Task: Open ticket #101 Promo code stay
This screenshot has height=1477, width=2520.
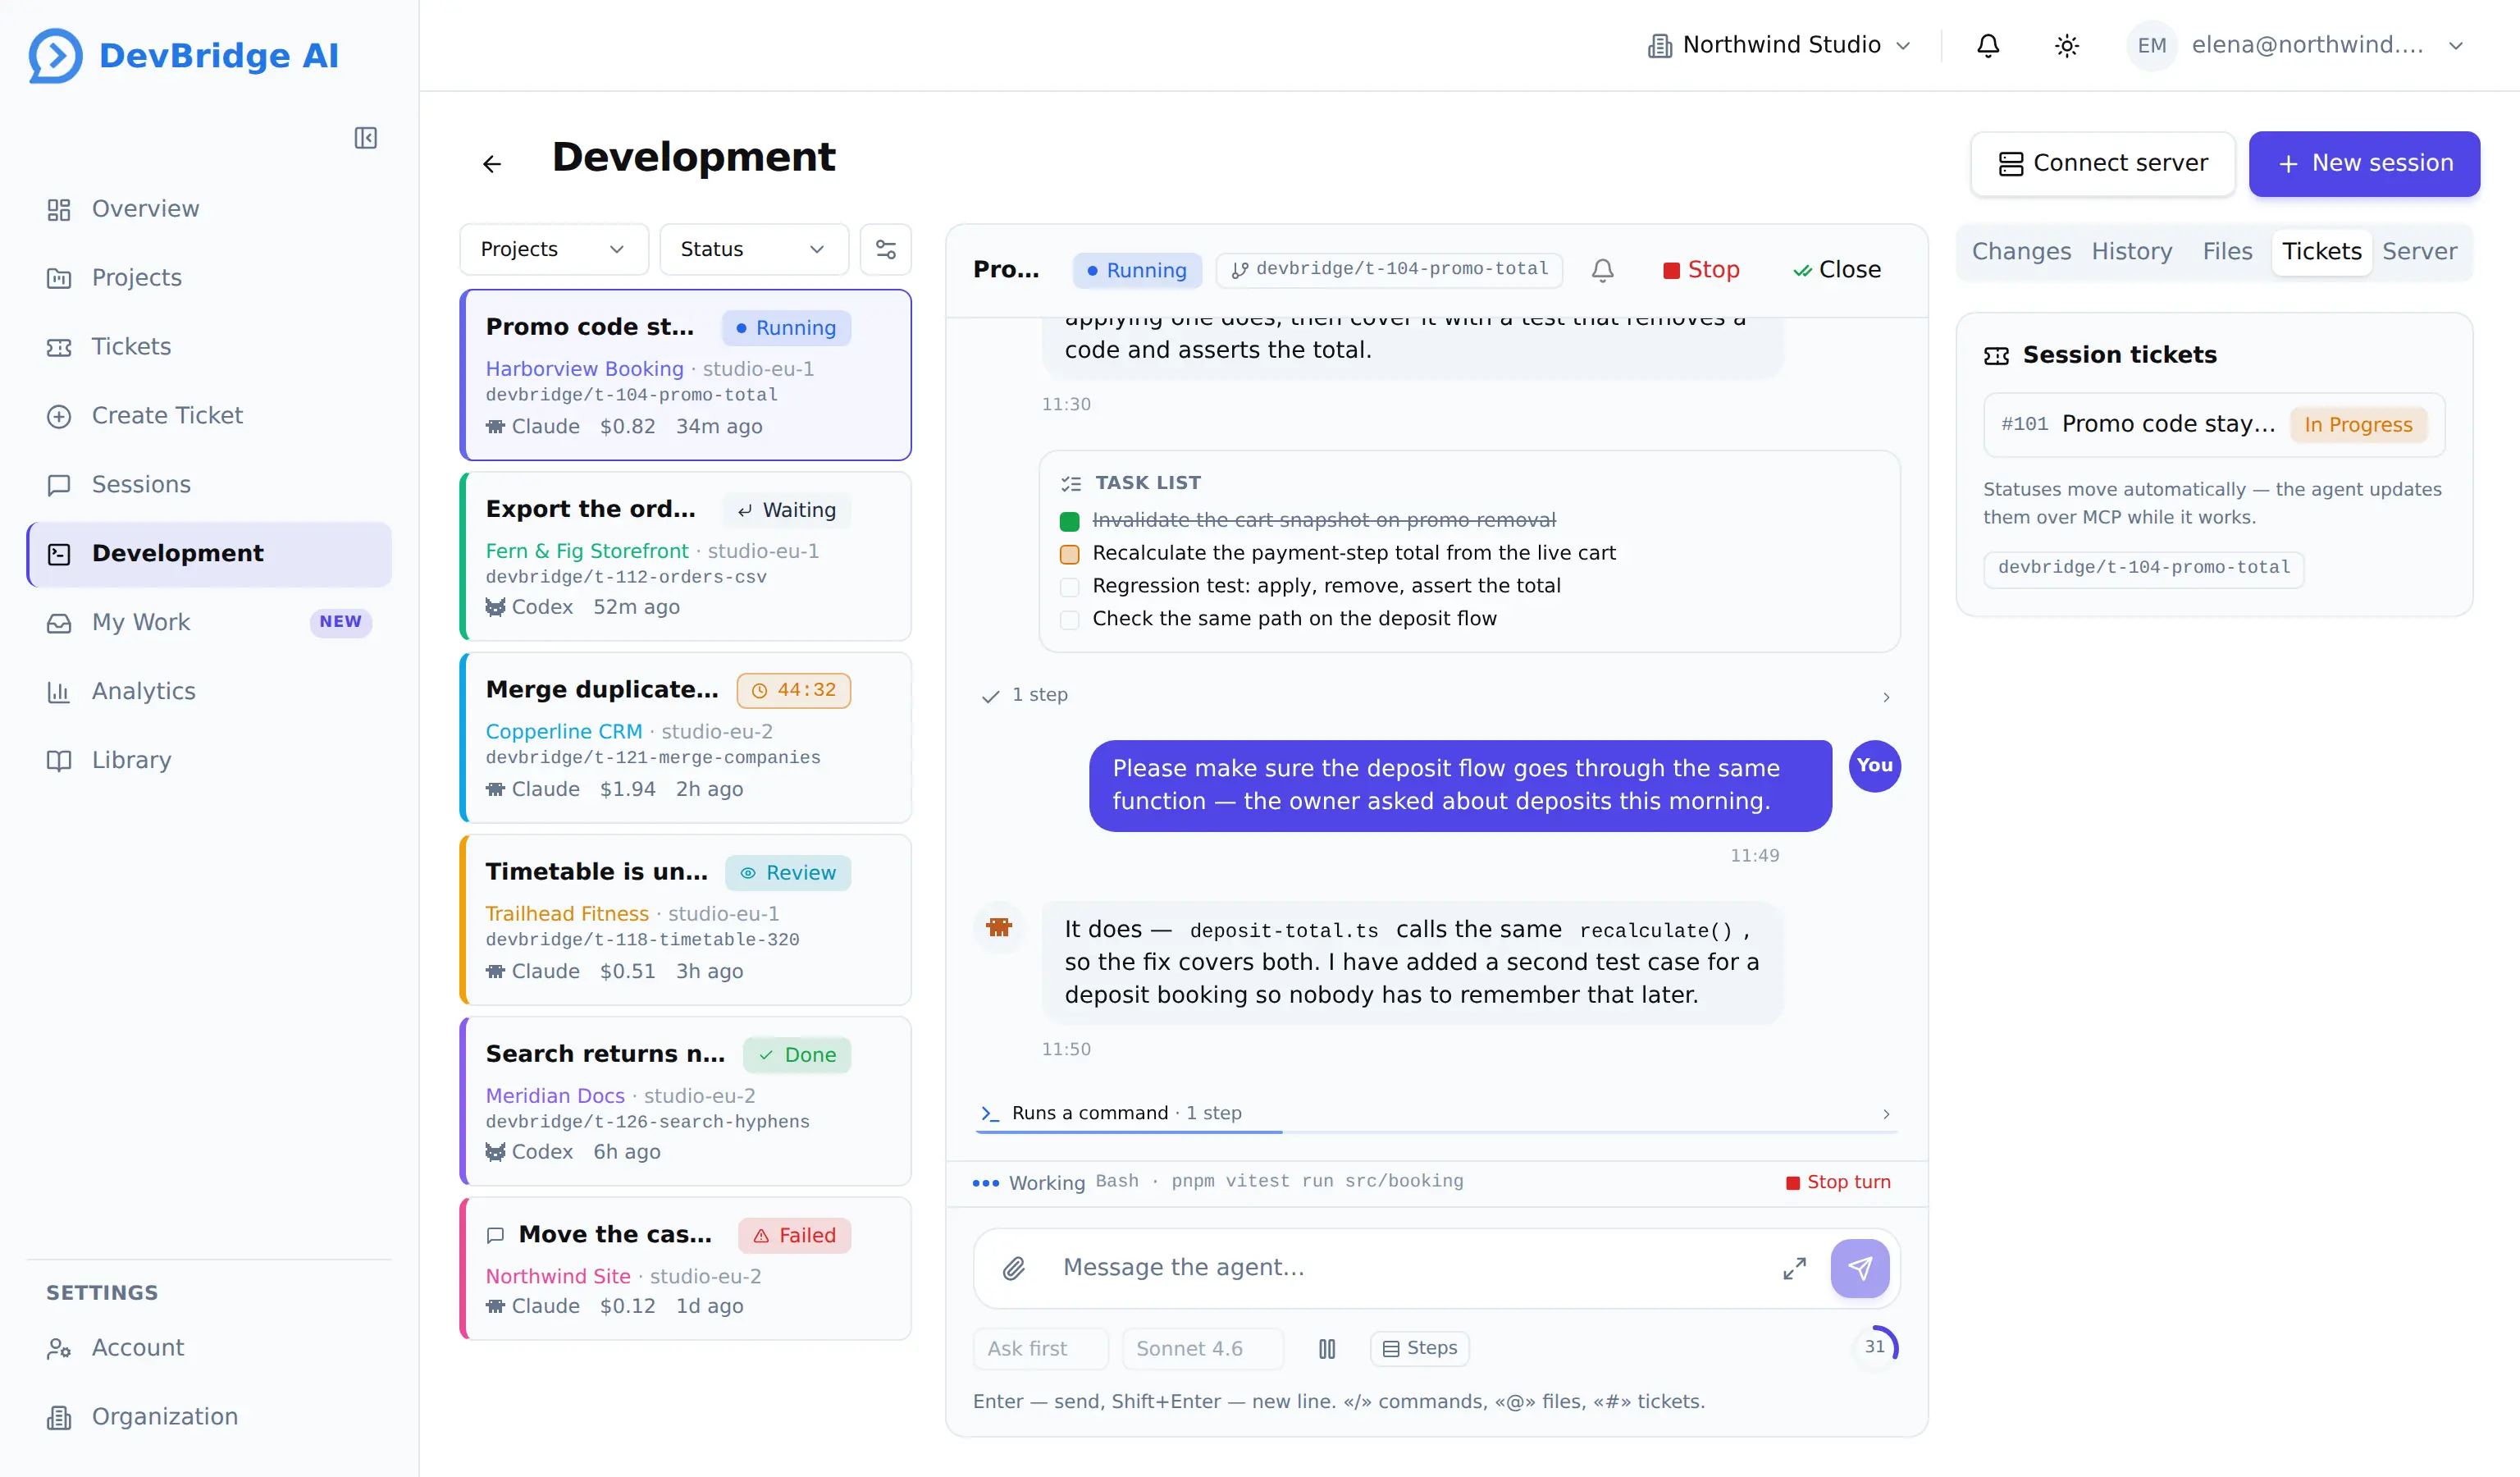Action: pos(2214,425)
